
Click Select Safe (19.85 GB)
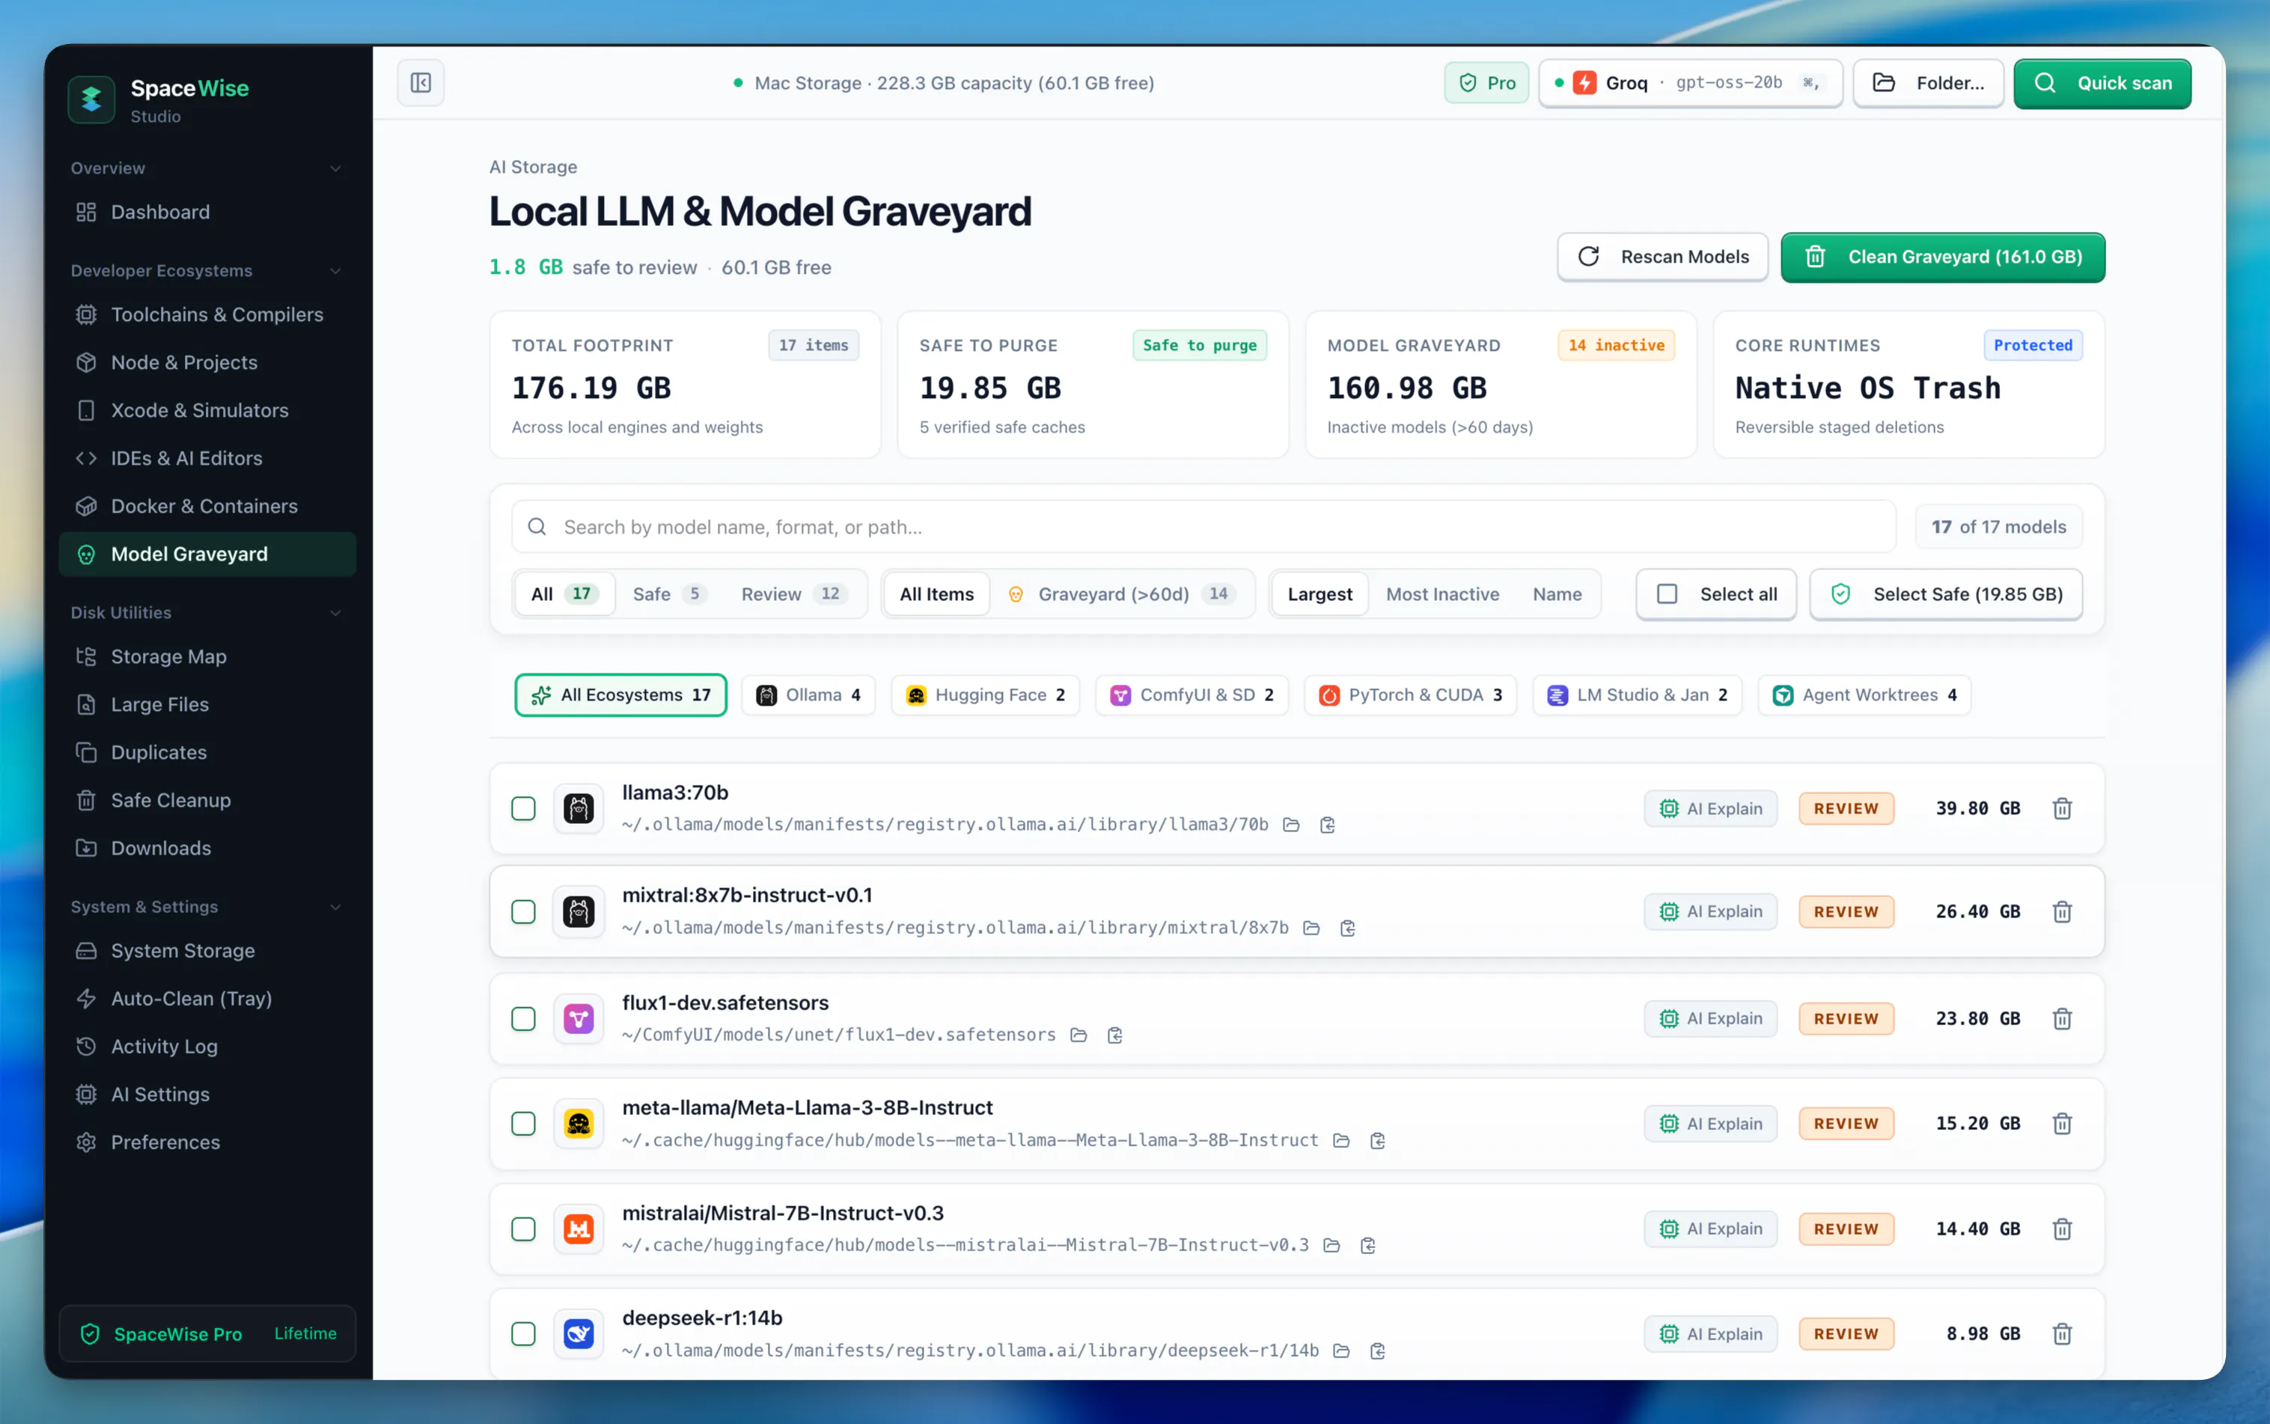tap(1945, 594)
